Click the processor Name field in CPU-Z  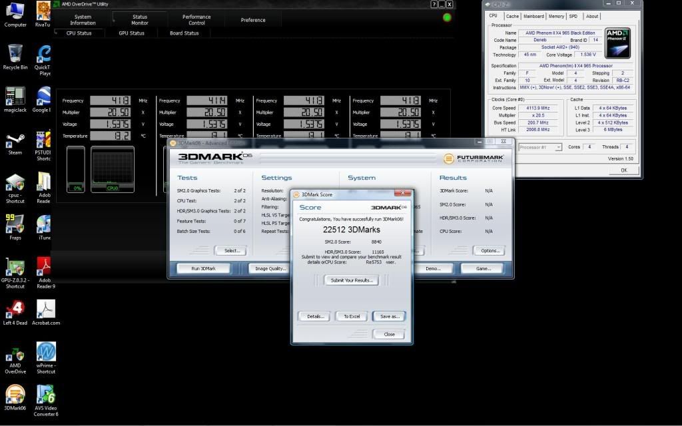[559, 33]
